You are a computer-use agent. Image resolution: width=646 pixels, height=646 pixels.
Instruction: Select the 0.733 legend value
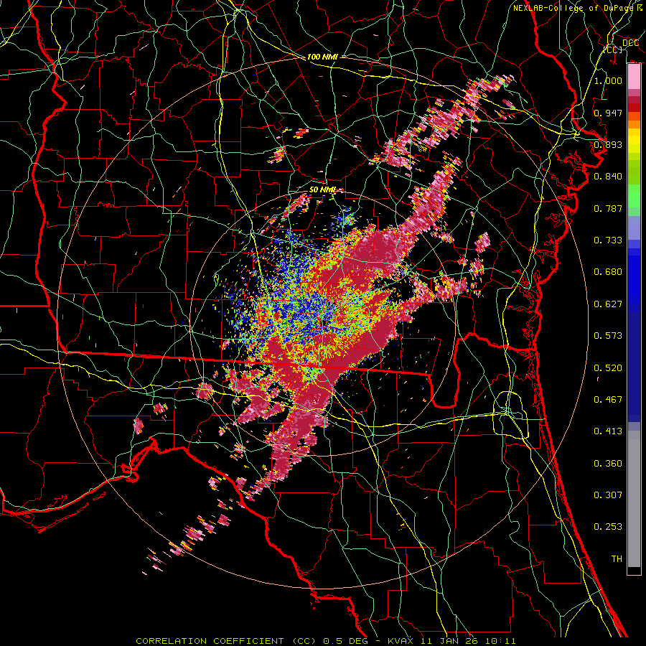point(608,240)
